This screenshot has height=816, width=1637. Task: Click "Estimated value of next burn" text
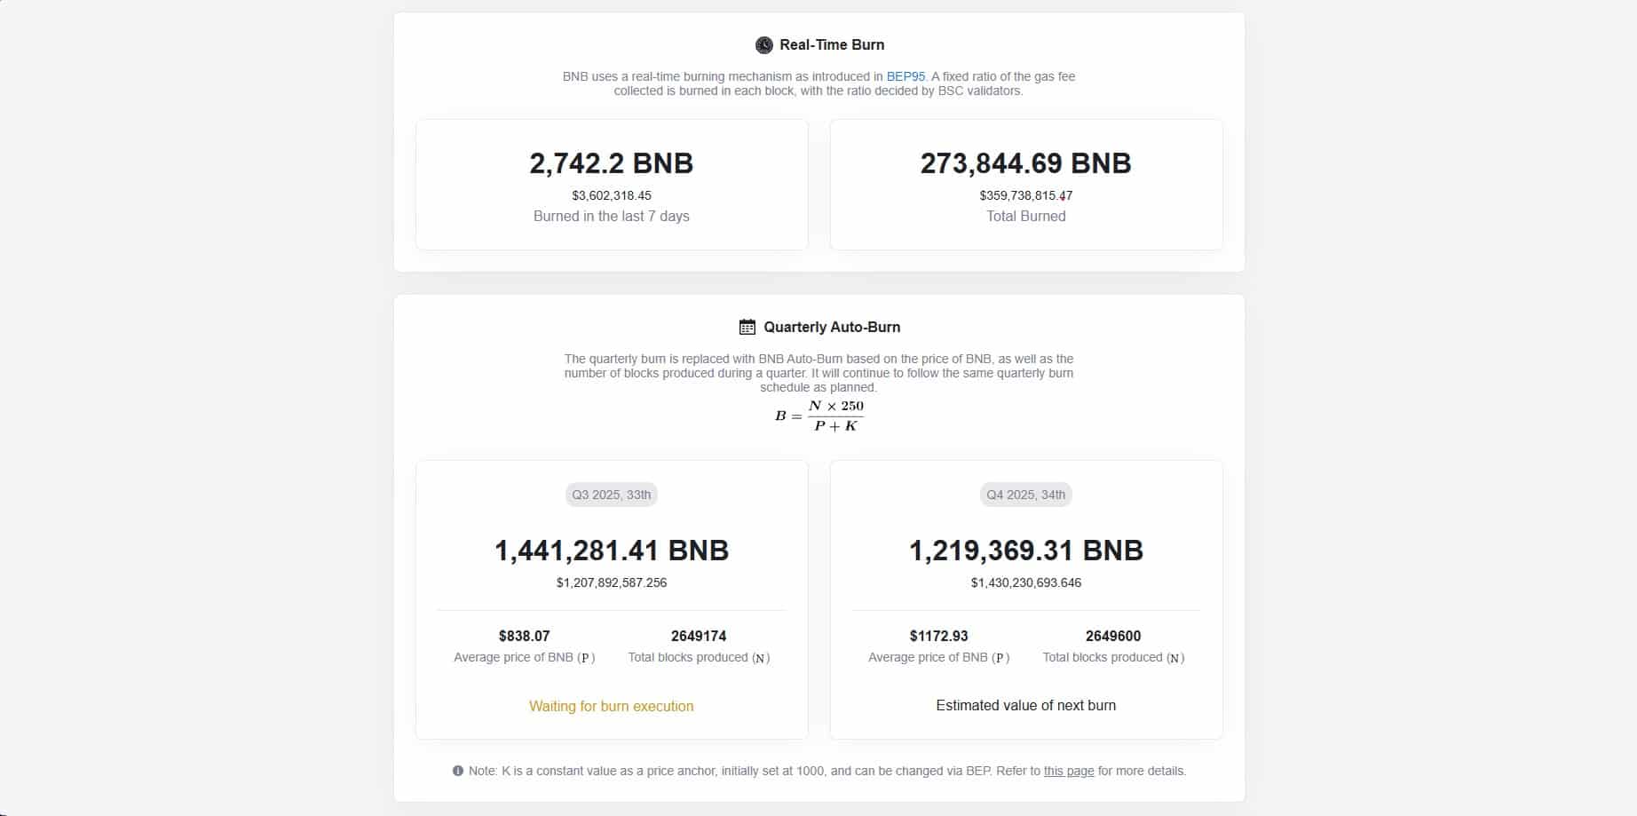coord(1025,705)
